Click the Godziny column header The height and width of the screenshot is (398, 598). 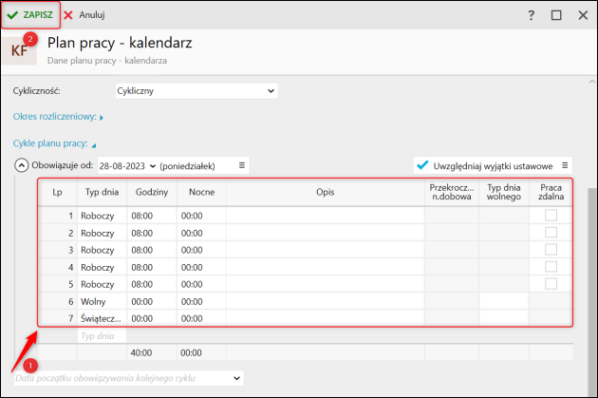click(152, 192)
